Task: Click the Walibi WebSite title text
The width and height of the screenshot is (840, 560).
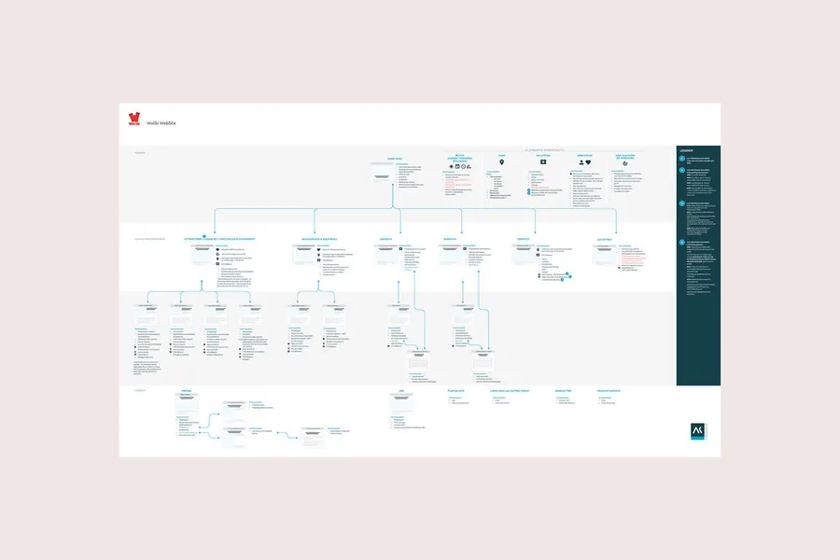Action: [x=161, y=123]
